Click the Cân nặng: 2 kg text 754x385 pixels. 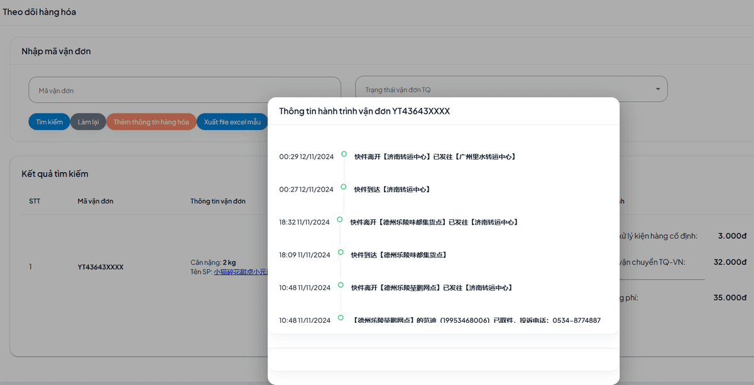point(213,263)
